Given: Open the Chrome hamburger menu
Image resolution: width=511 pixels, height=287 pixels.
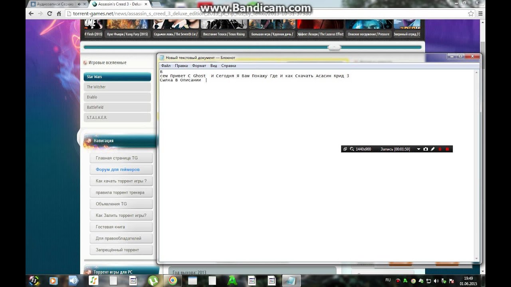Looking at the screenshot, I should 480,13.
